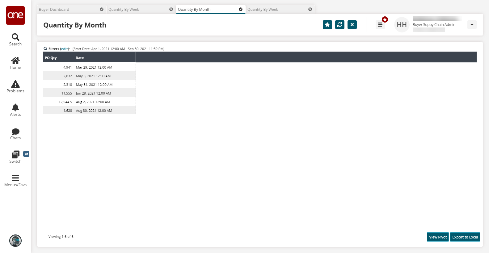The width and height of the screenshot is (489, 253).
Task: Click the assistant avatar at bottom left
Action: [15, 241]
